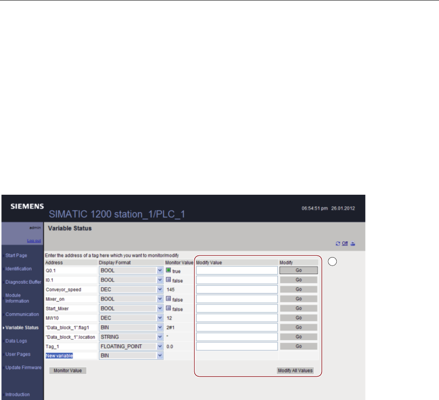Open the Module Information page

point(17,298)
